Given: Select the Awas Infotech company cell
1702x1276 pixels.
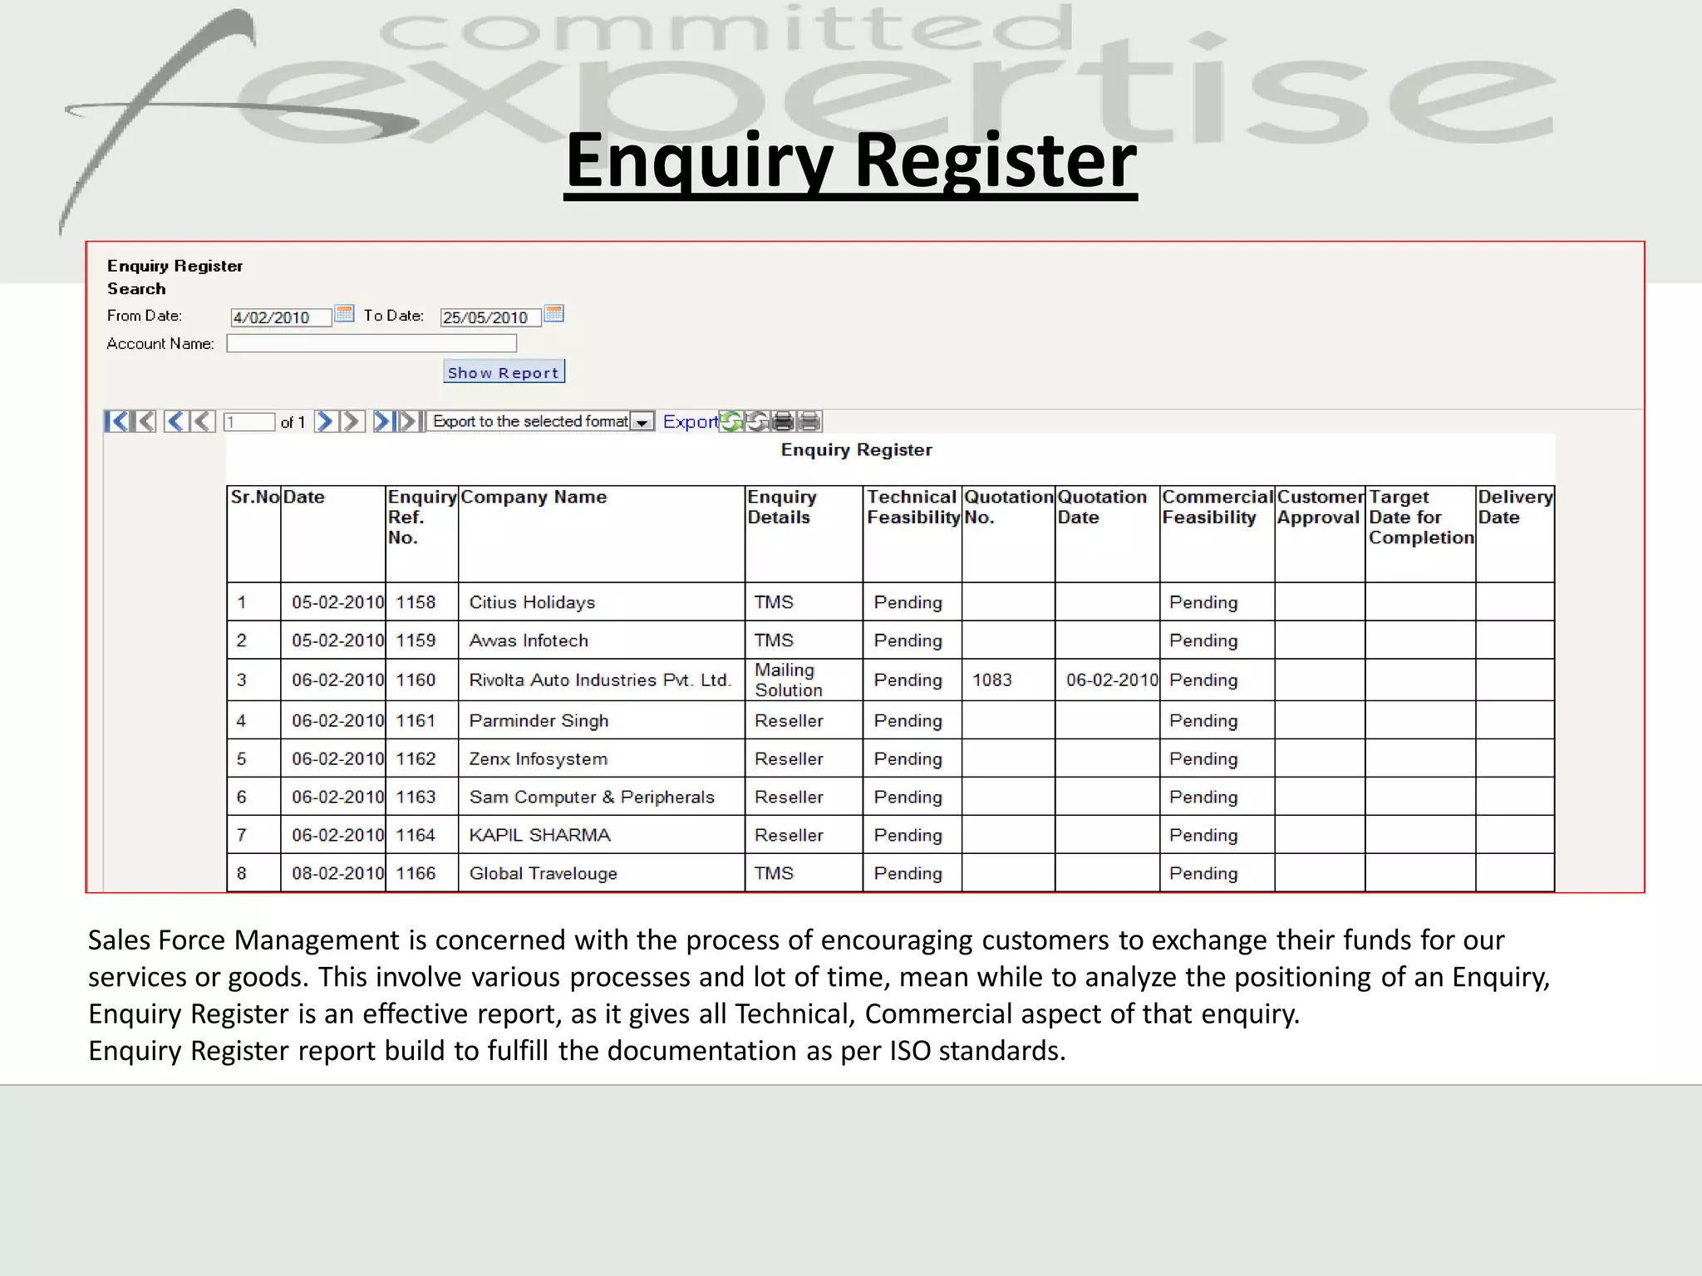Looking at the screenshot, I should point(602,640).
